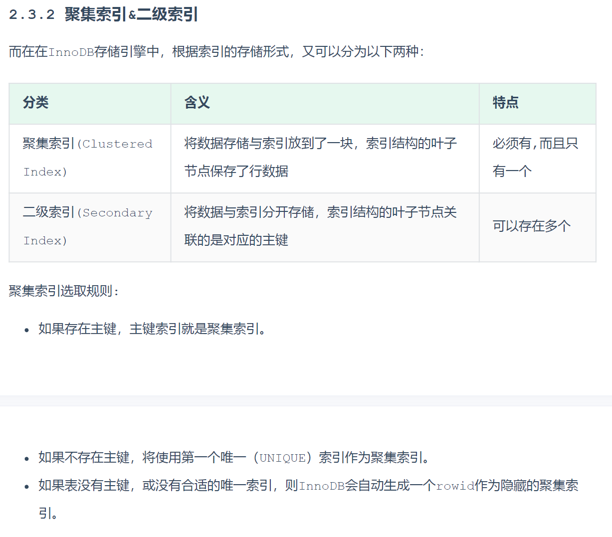Click the heading 2.3.2 聚集索引&二级索引

[x=103, y=14]
